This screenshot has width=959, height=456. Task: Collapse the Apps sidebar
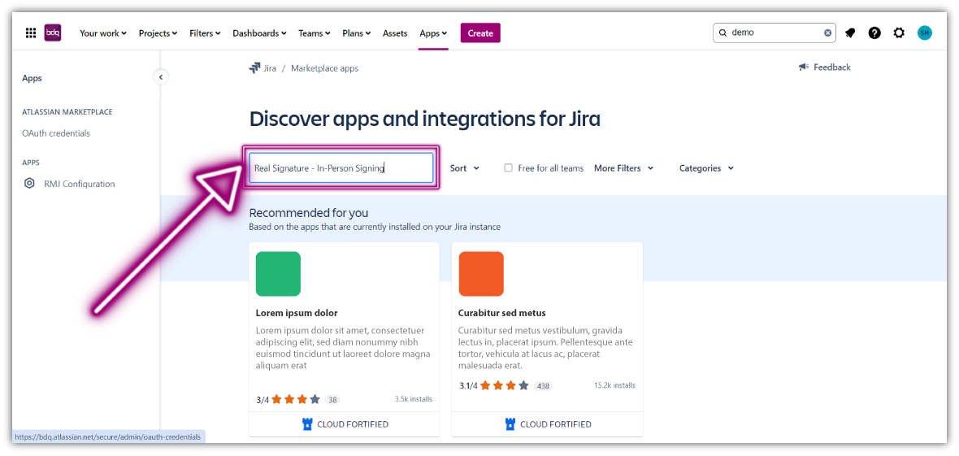[161, 77]
